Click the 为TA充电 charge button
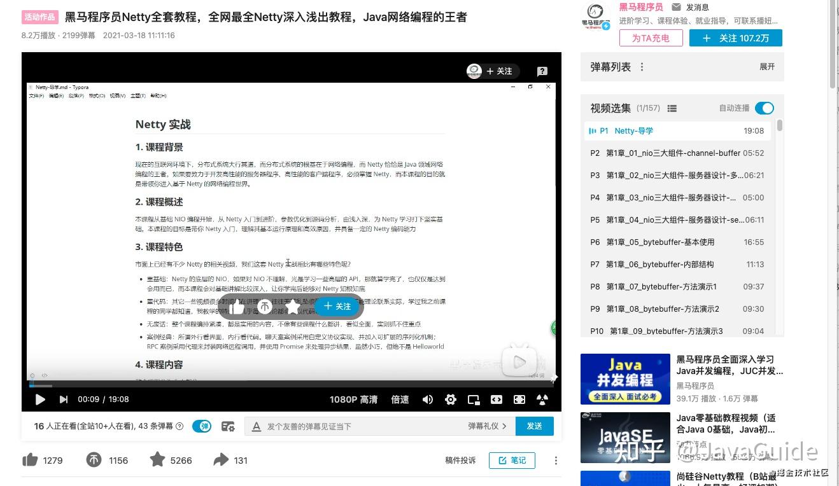Screen dimensions: 839x486 tap(651, 38)
